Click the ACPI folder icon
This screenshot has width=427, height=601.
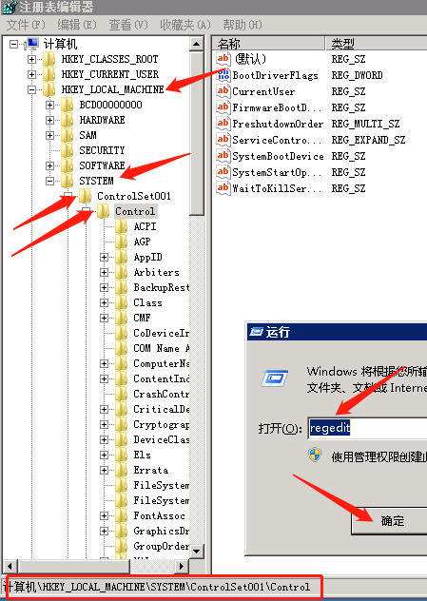click(122, 226)
